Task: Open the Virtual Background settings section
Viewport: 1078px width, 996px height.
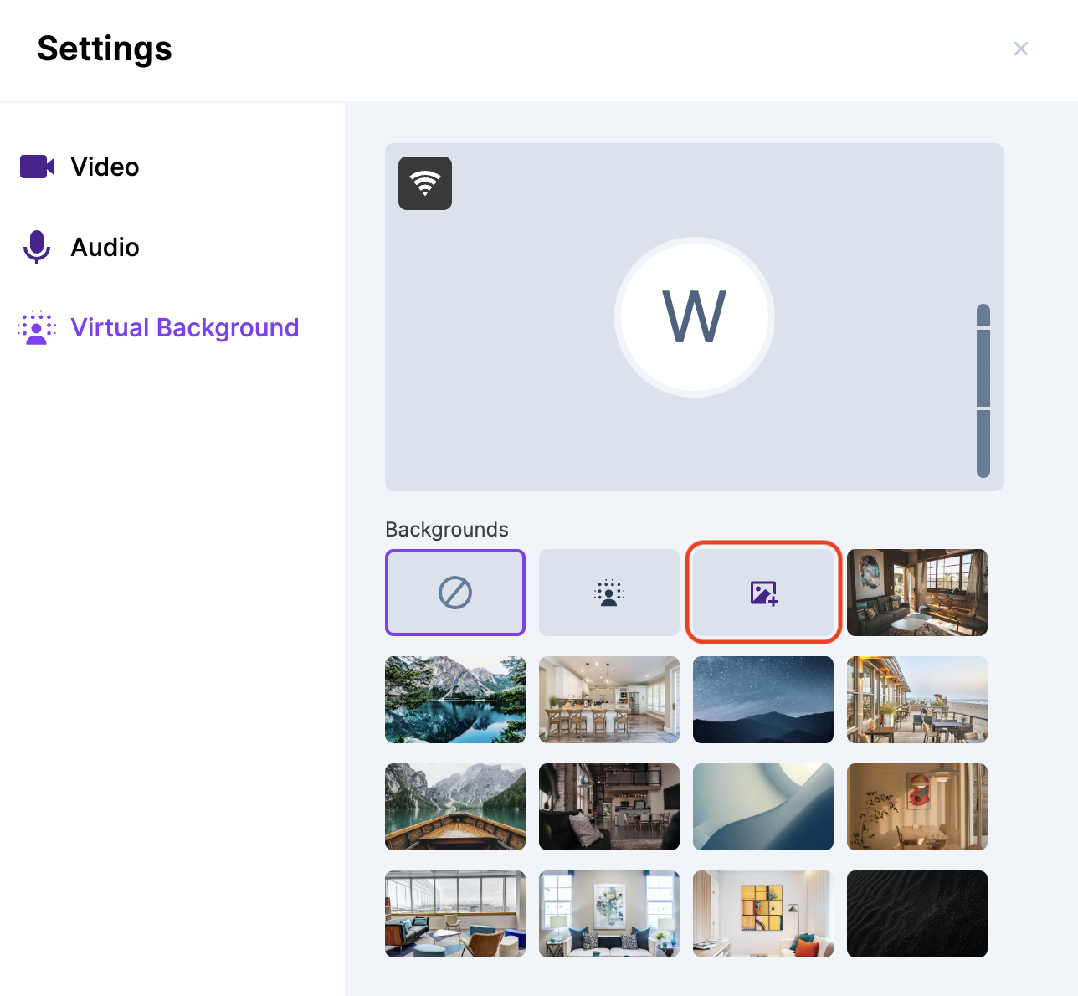Action: [x=184, y=327]
